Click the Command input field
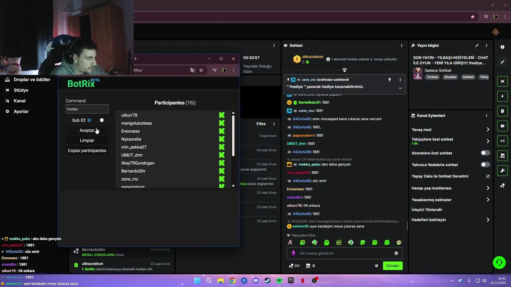Image resolution: width=511 pixels, height=287 pixels. point(87,109)
